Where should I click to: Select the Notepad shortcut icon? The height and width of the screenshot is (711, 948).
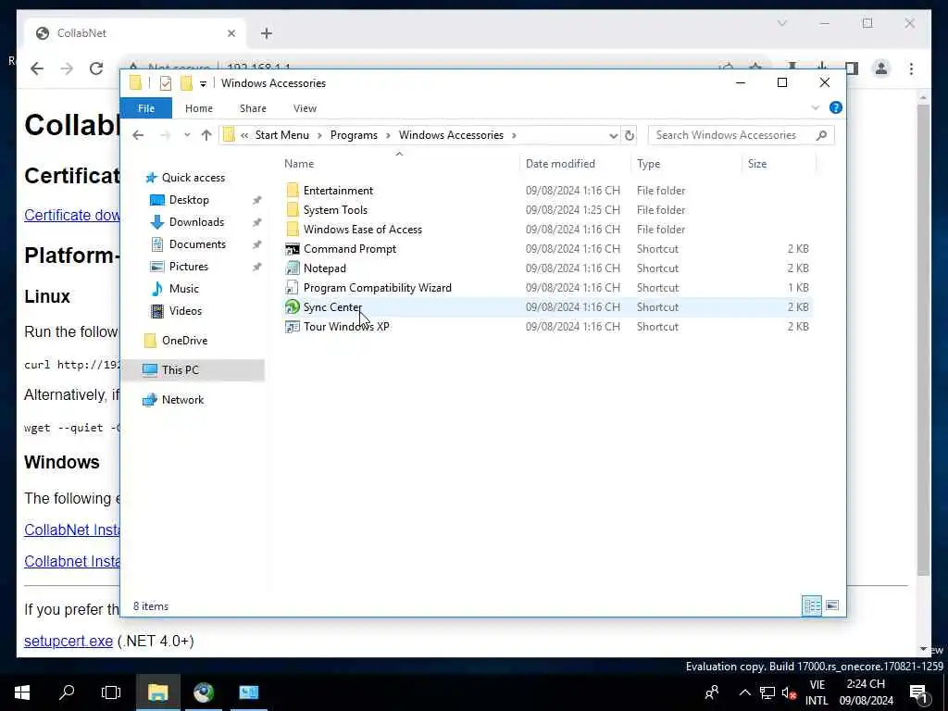292,268
